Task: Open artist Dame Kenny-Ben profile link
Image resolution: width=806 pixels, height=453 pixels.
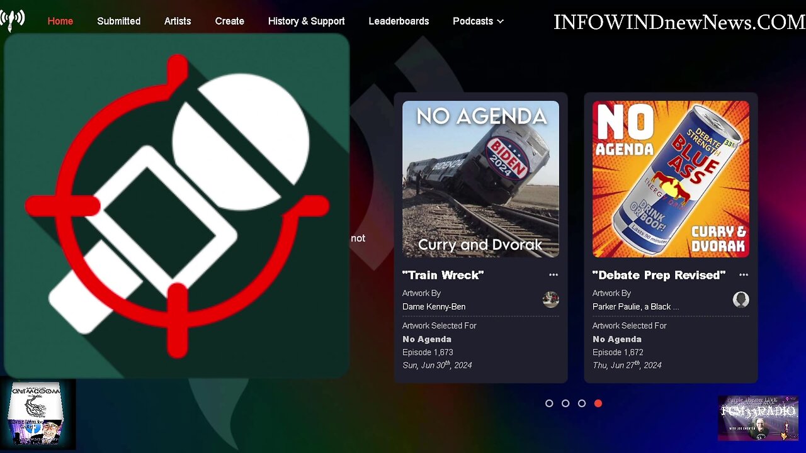Action: pyautogui.click(x=434, y=306)
